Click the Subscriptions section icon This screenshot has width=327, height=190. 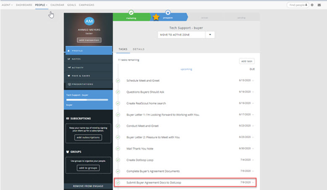[x=68, y=118]
